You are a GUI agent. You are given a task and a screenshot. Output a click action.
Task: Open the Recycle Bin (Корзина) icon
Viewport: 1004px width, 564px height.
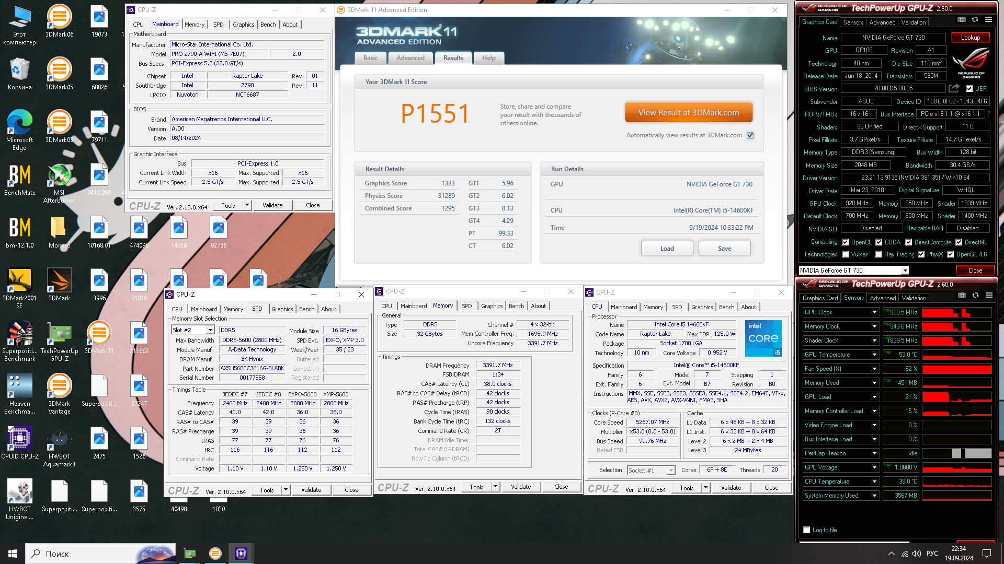click(x=19, y=74)
